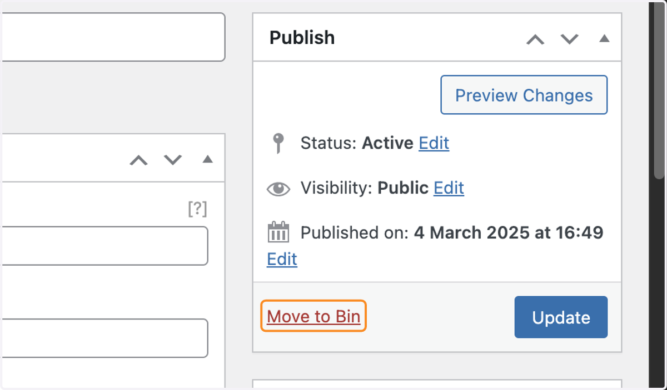Edit the Published on date
Screen dimensions: 667x390
click(282, 259)
